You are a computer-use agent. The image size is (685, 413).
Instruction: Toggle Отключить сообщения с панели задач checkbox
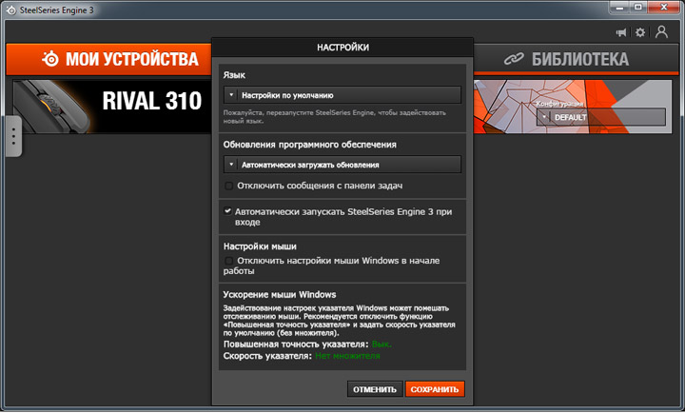(228, 186)
